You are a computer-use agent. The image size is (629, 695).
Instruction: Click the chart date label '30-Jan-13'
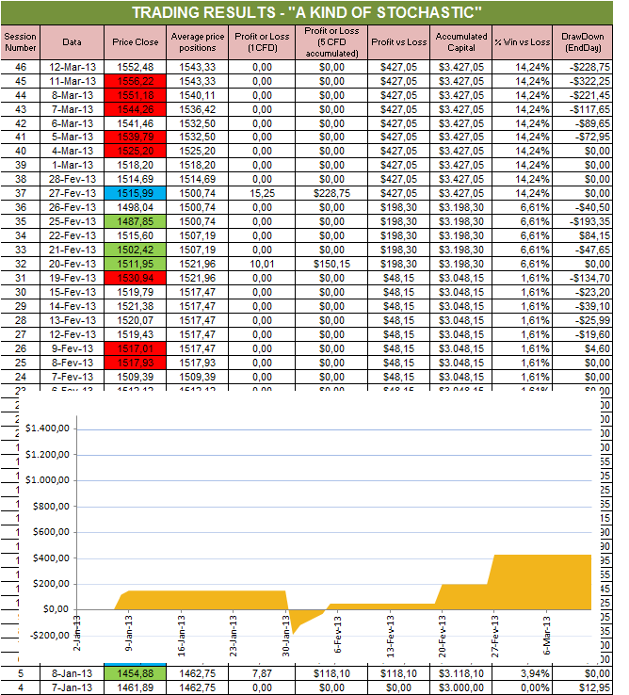pos(286,636)
